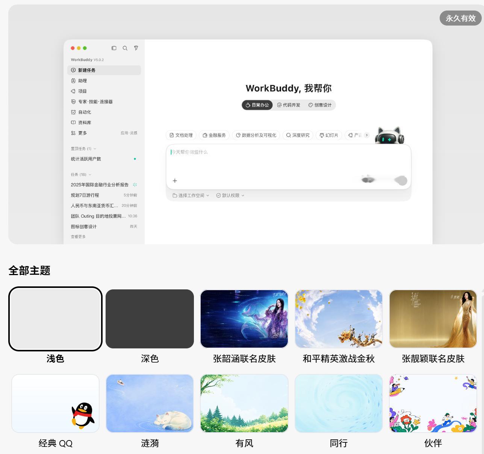Select the 幻灯片 chip
This screenshot has width=484, height=454.
pos(329,135)
